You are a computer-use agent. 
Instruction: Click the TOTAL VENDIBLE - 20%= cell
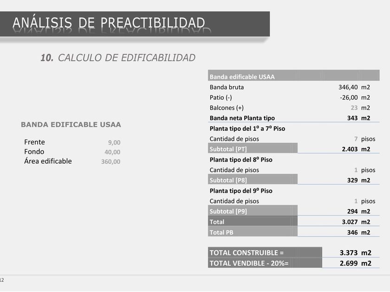(265, 263)
